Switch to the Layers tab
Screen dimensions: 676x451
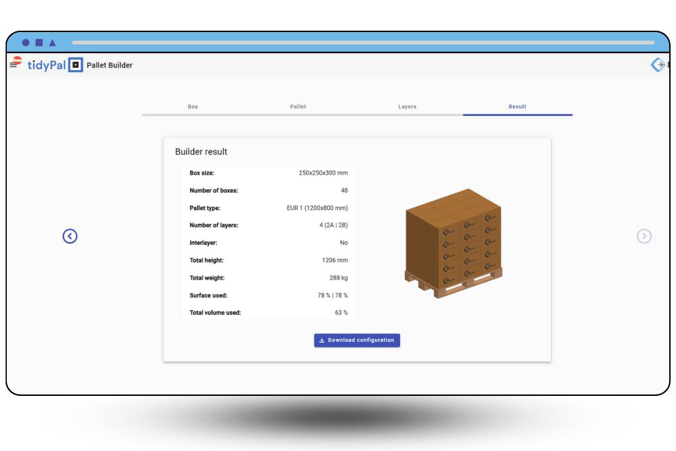(x=407, y=106)
